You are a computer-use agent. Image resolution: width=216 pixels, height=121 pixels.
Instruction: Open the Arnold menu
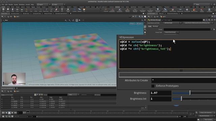tap(28, 4)
